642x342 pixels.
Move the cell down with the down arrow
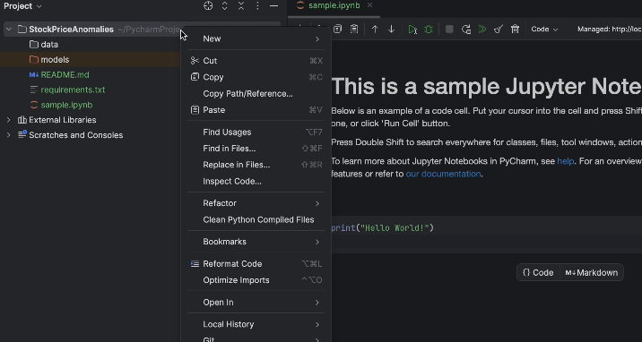tap(392, 29)
